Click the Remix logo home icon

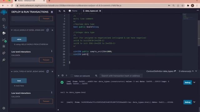(x=4, y=12)
